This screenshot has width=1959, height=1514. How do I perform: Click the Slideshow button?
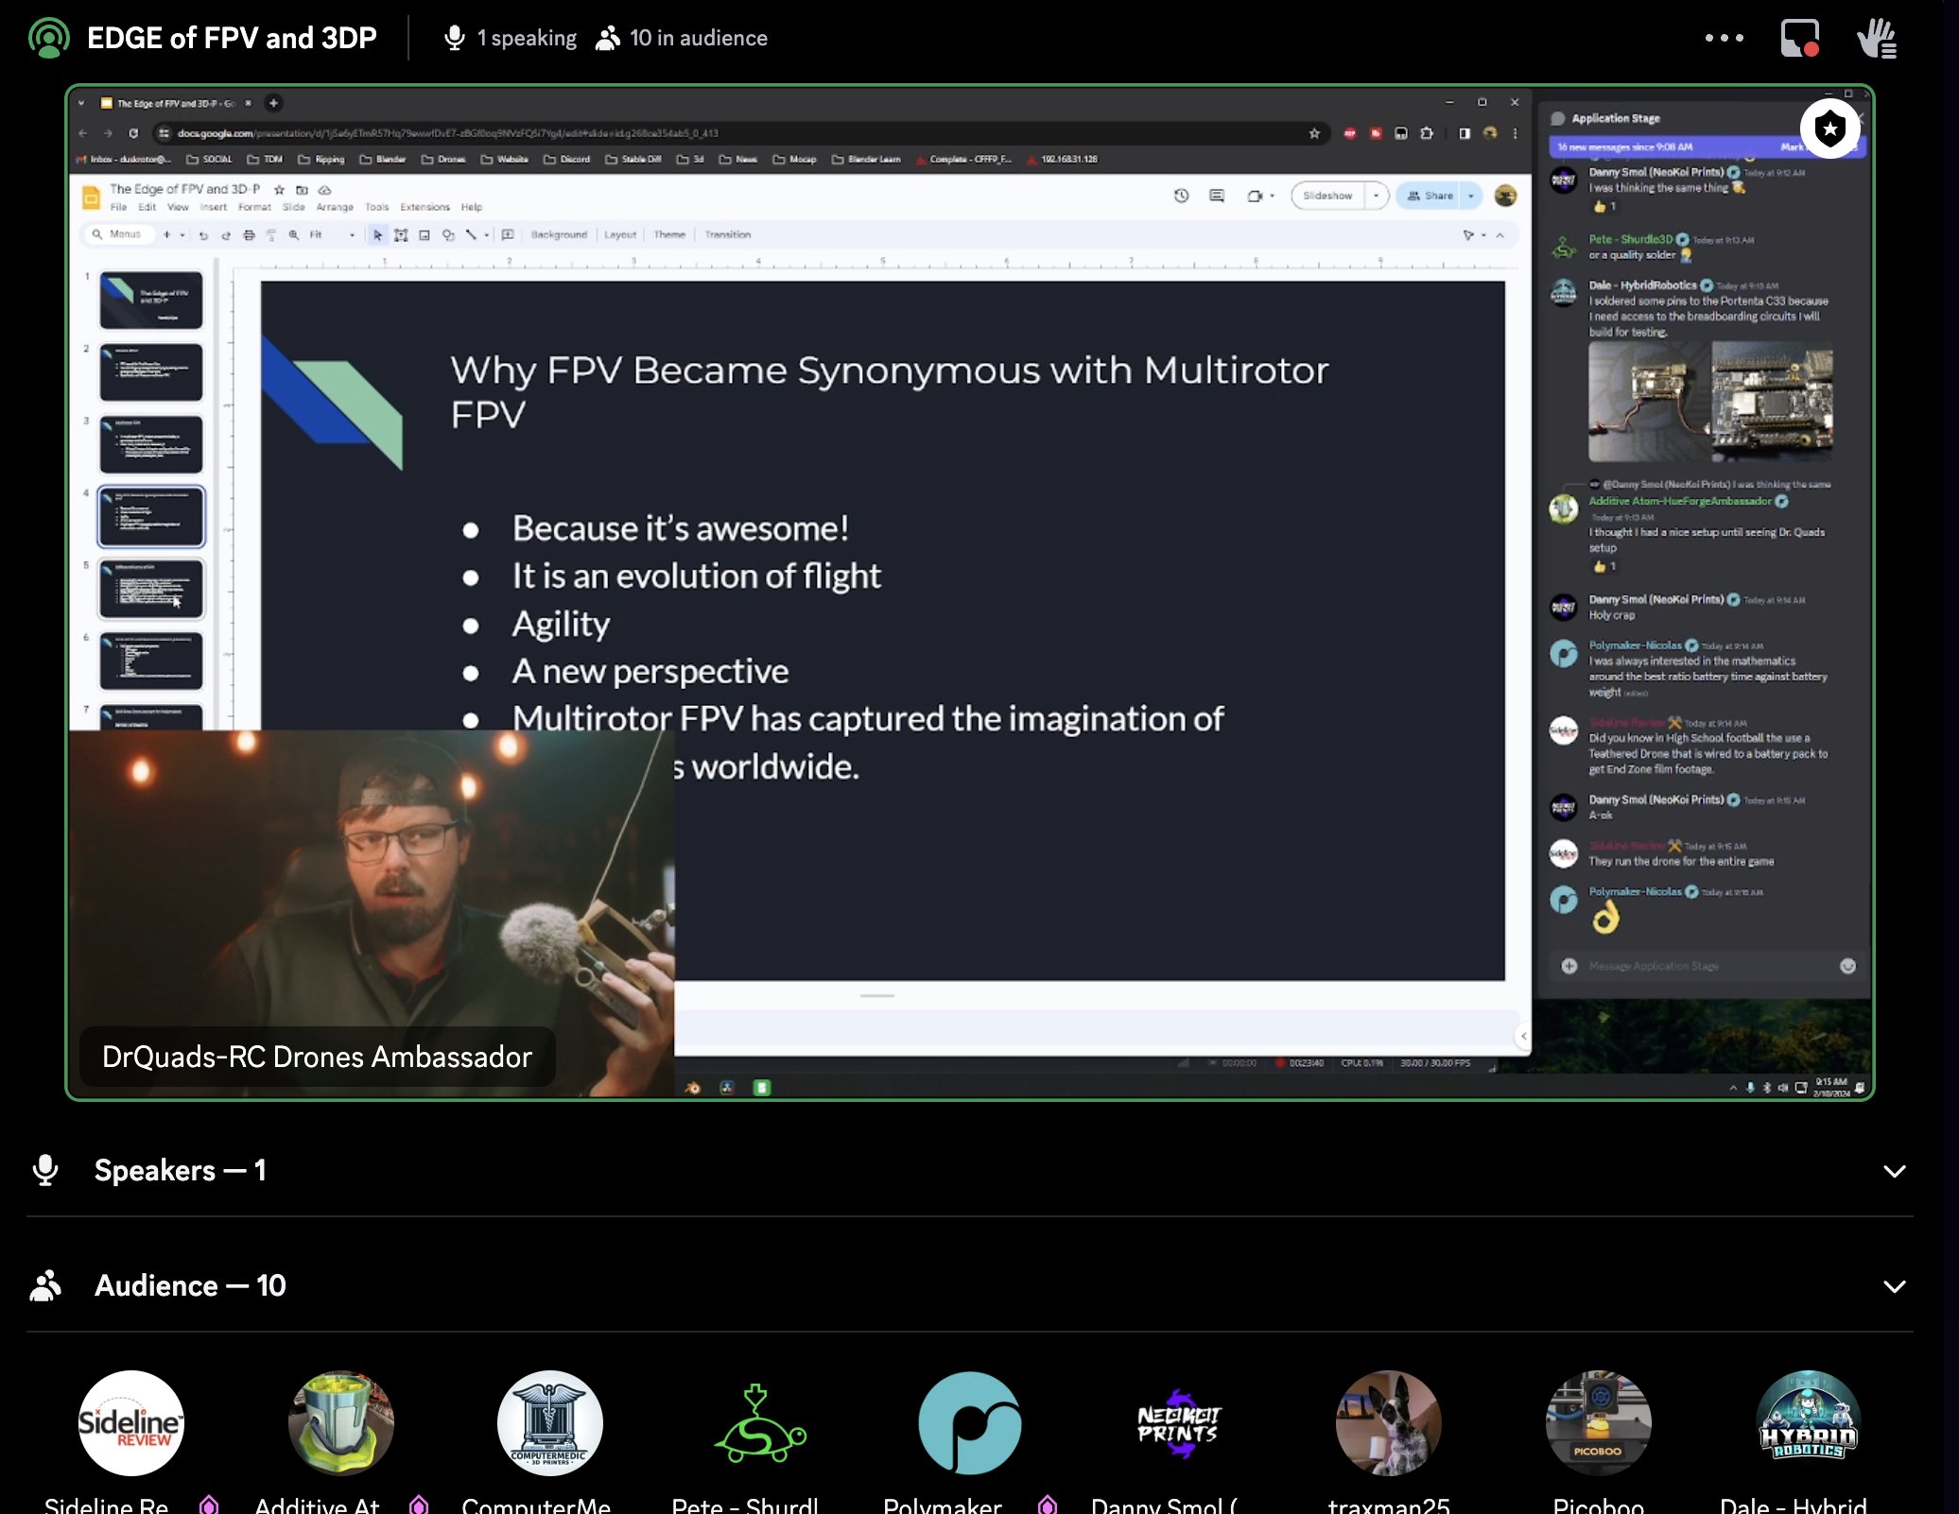[1327, 196]
